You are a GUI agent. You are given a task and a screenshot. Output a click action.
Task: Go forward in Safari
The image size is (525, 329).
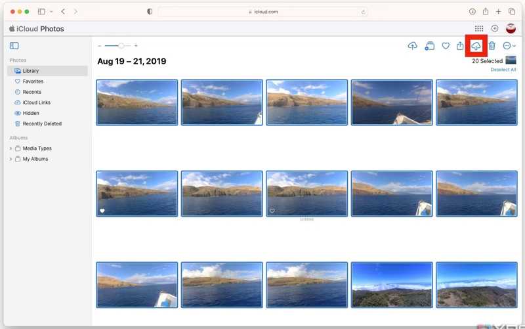coord(75,12)
